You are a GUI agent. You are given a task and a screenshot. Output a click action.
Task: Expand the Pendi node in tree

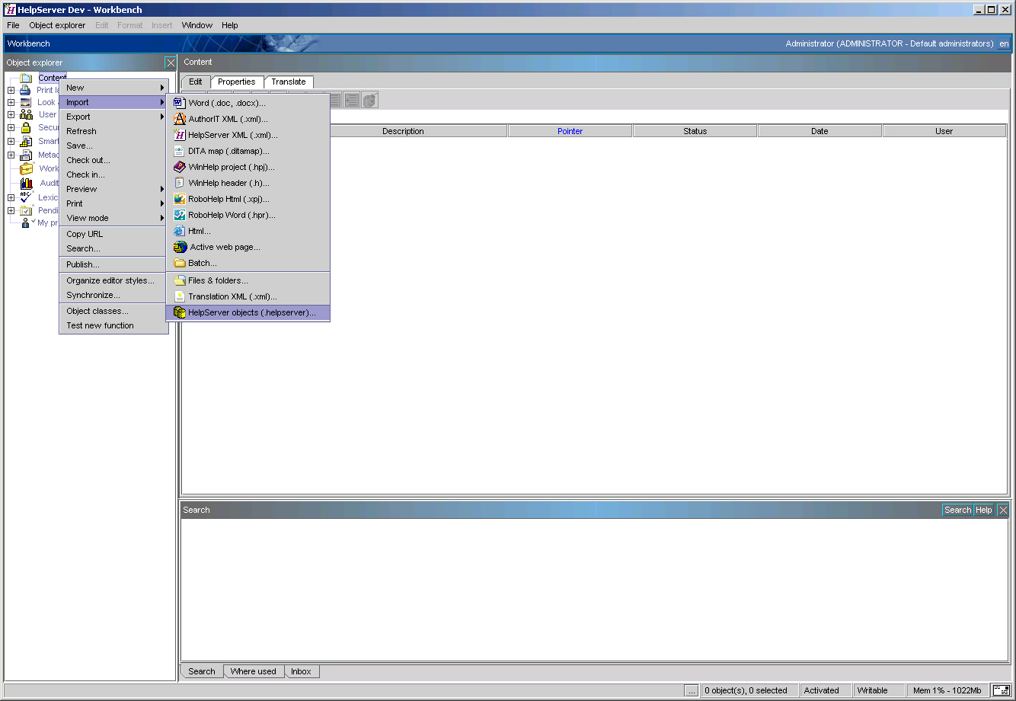tap(11, 210)
